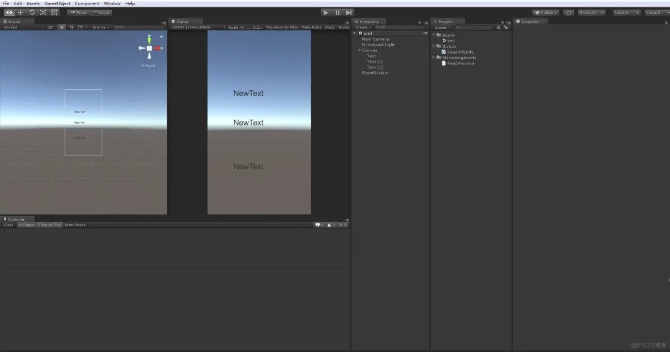Select the Move tool
The image size is (670, 352).
[x=20, y=12]
